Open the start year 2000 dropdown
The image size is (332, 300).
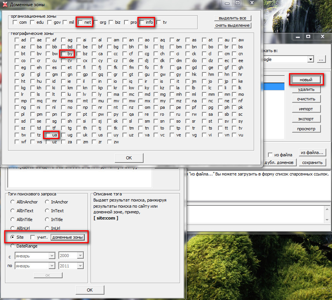coord(80,256)
